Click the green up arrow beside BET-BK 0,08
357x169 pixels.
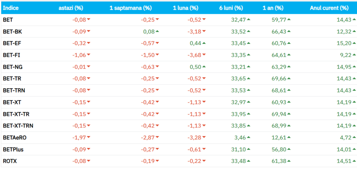[x=158, y=31]
